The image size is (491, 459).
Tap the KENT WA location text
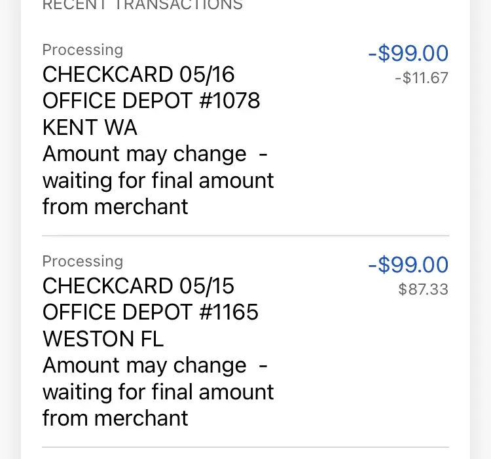point(90,127)
